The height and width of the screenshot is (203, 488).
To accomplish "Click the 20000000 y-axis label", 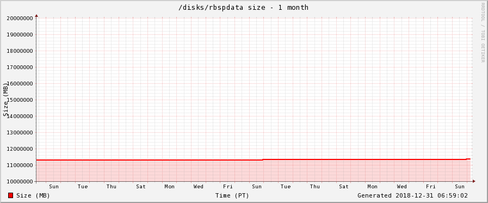I will [x=20, y=18].
